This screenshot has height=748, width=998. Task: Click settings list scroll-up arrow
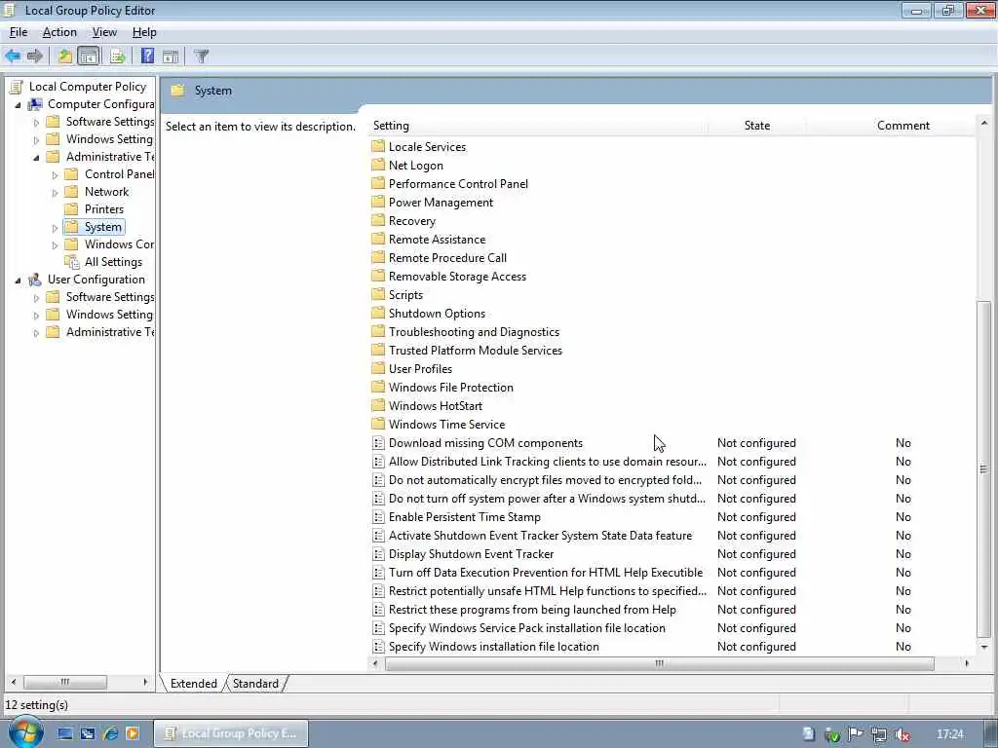(984, 123)
